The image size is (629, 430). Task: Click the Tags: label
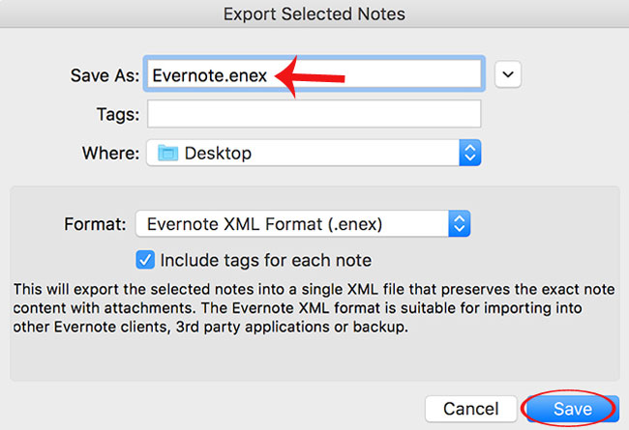coord(118,114)
